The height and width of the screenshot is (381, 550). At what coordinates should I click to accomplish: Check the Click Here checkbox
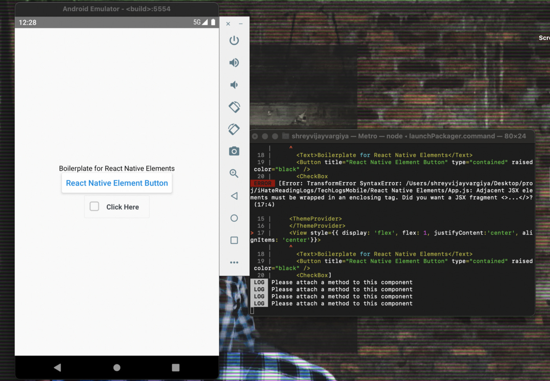[94, 206]
